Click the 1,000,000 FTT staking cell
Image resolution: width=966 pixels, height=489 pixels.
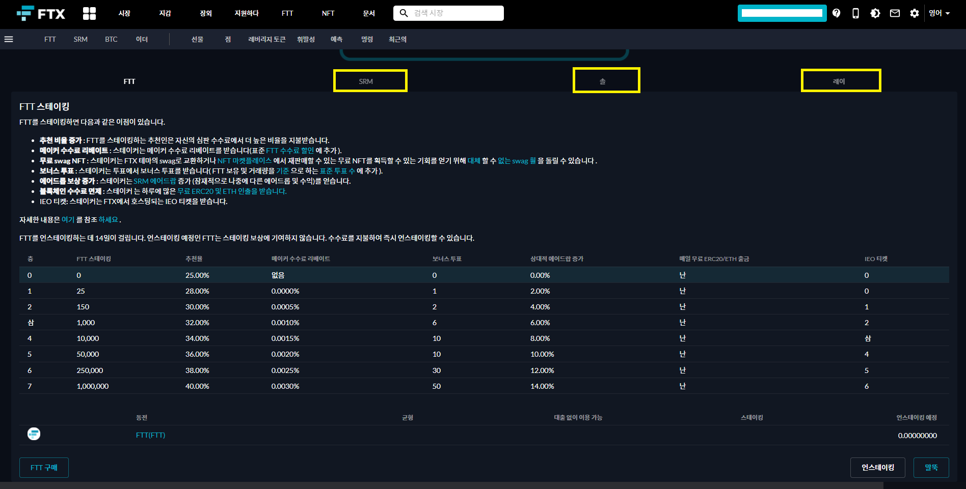pyautogui.click(x=92, y=386)
